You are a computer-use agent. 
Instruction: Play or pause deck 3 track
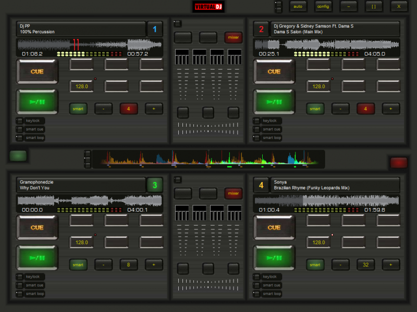[x=37, y=257]
